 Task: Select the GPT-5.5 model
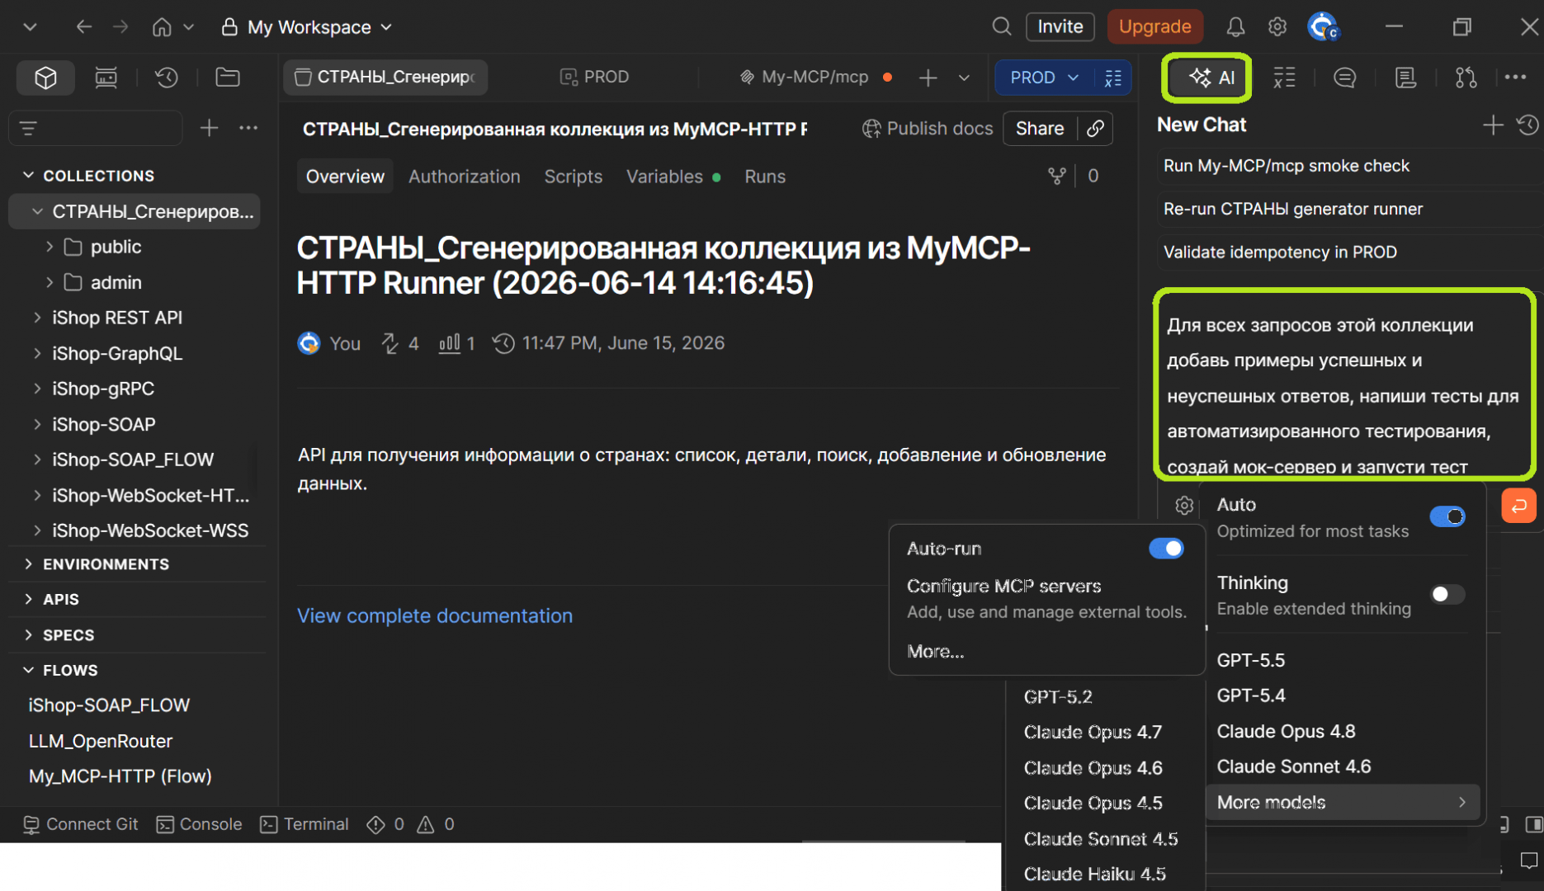coord(1250,660)
